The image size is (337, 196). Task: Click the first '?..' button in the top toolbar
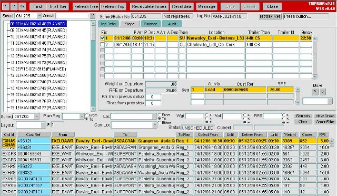tap(6, 6)
